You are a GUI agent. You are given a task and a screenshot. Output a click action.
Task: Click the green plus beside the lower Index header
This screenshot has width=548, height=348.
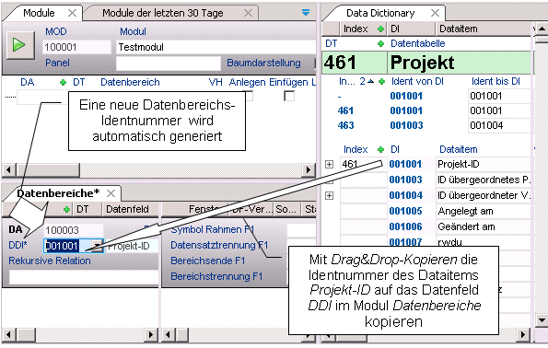(x=381, y=149)
